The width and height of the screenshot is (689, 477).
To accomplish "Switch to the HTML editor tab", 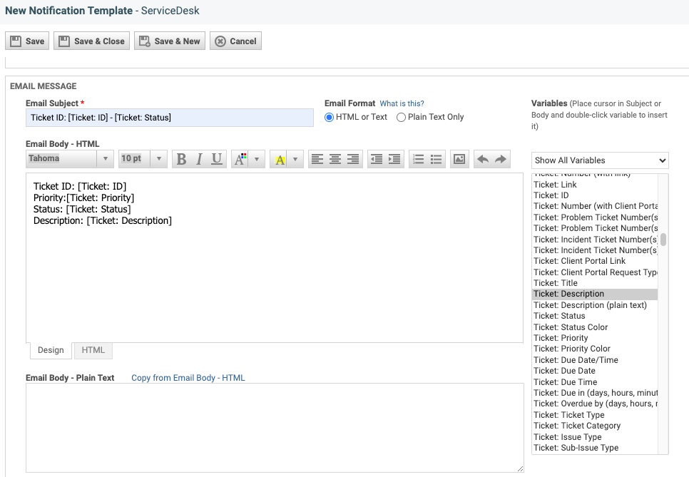I will 93,350.
